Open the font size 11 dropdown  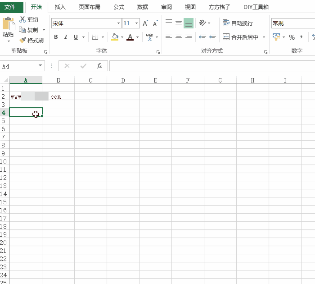[136, 23]
